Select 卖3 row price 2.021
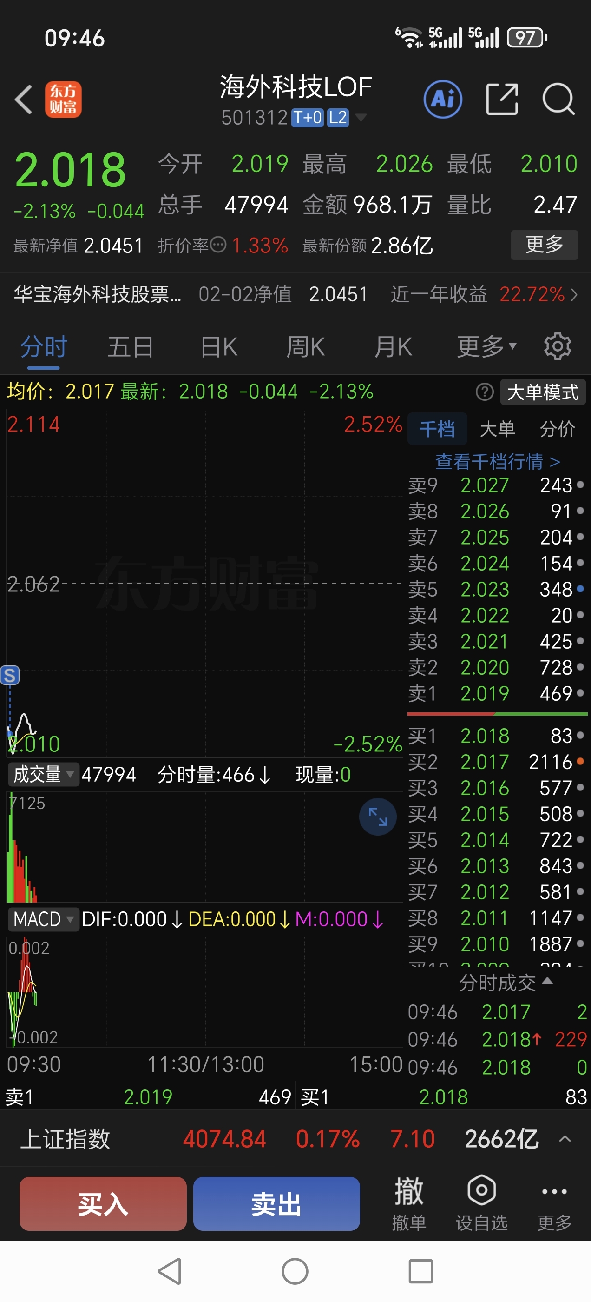 [497, 641]
